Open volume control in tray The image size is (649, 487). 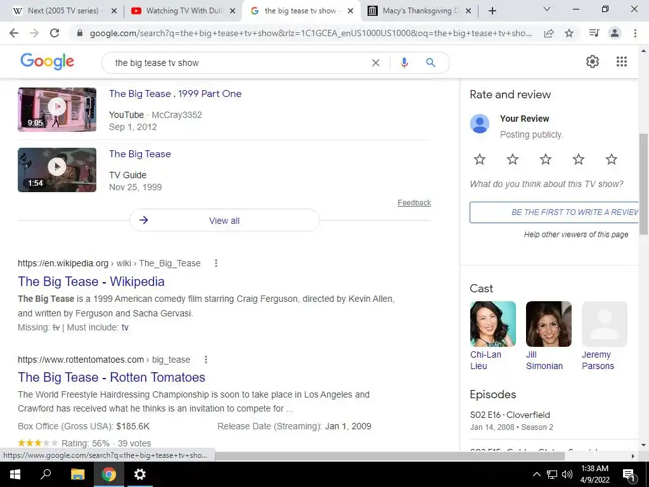(567, 474)
